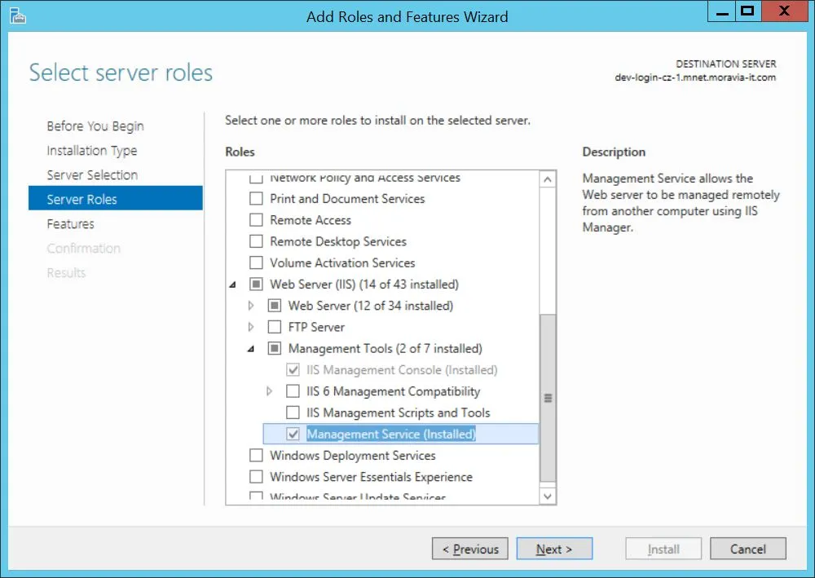Image resolution: width=815 pixels, height=578 pixels.
Task: Click the roles list scroll up arrow
Action: coord(548,179)
